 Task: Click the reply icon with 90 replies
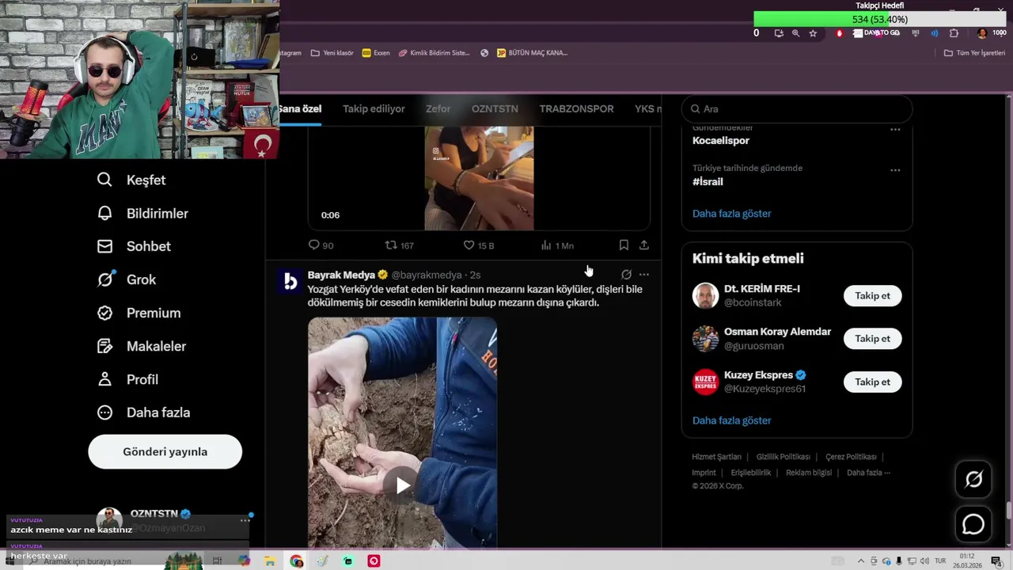point(321,245)
